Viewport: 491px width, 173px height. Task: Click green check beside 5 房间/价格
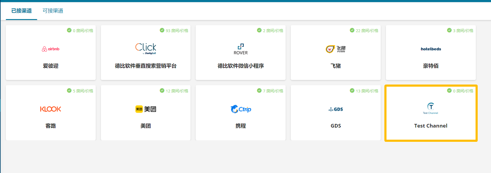click(x=69, y=91)
